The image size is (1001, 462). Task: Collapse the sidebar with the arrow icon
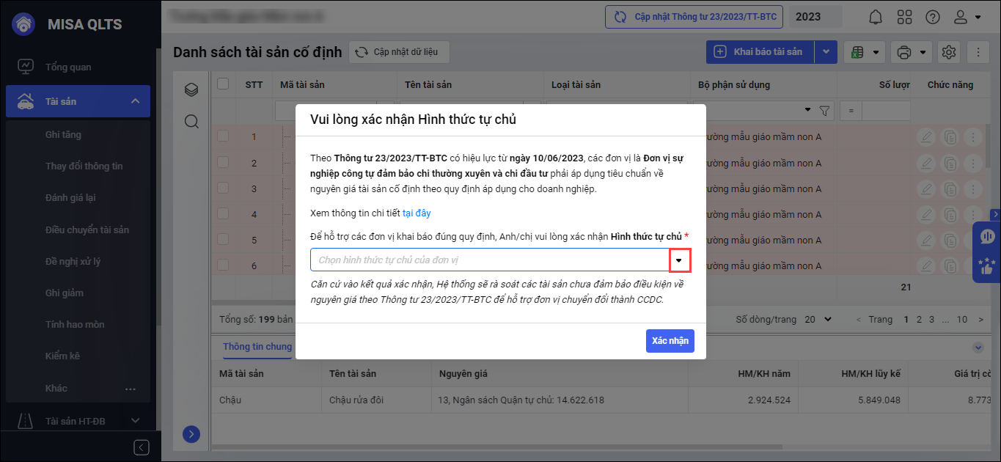pyautogui.click(x=142, y=447)
